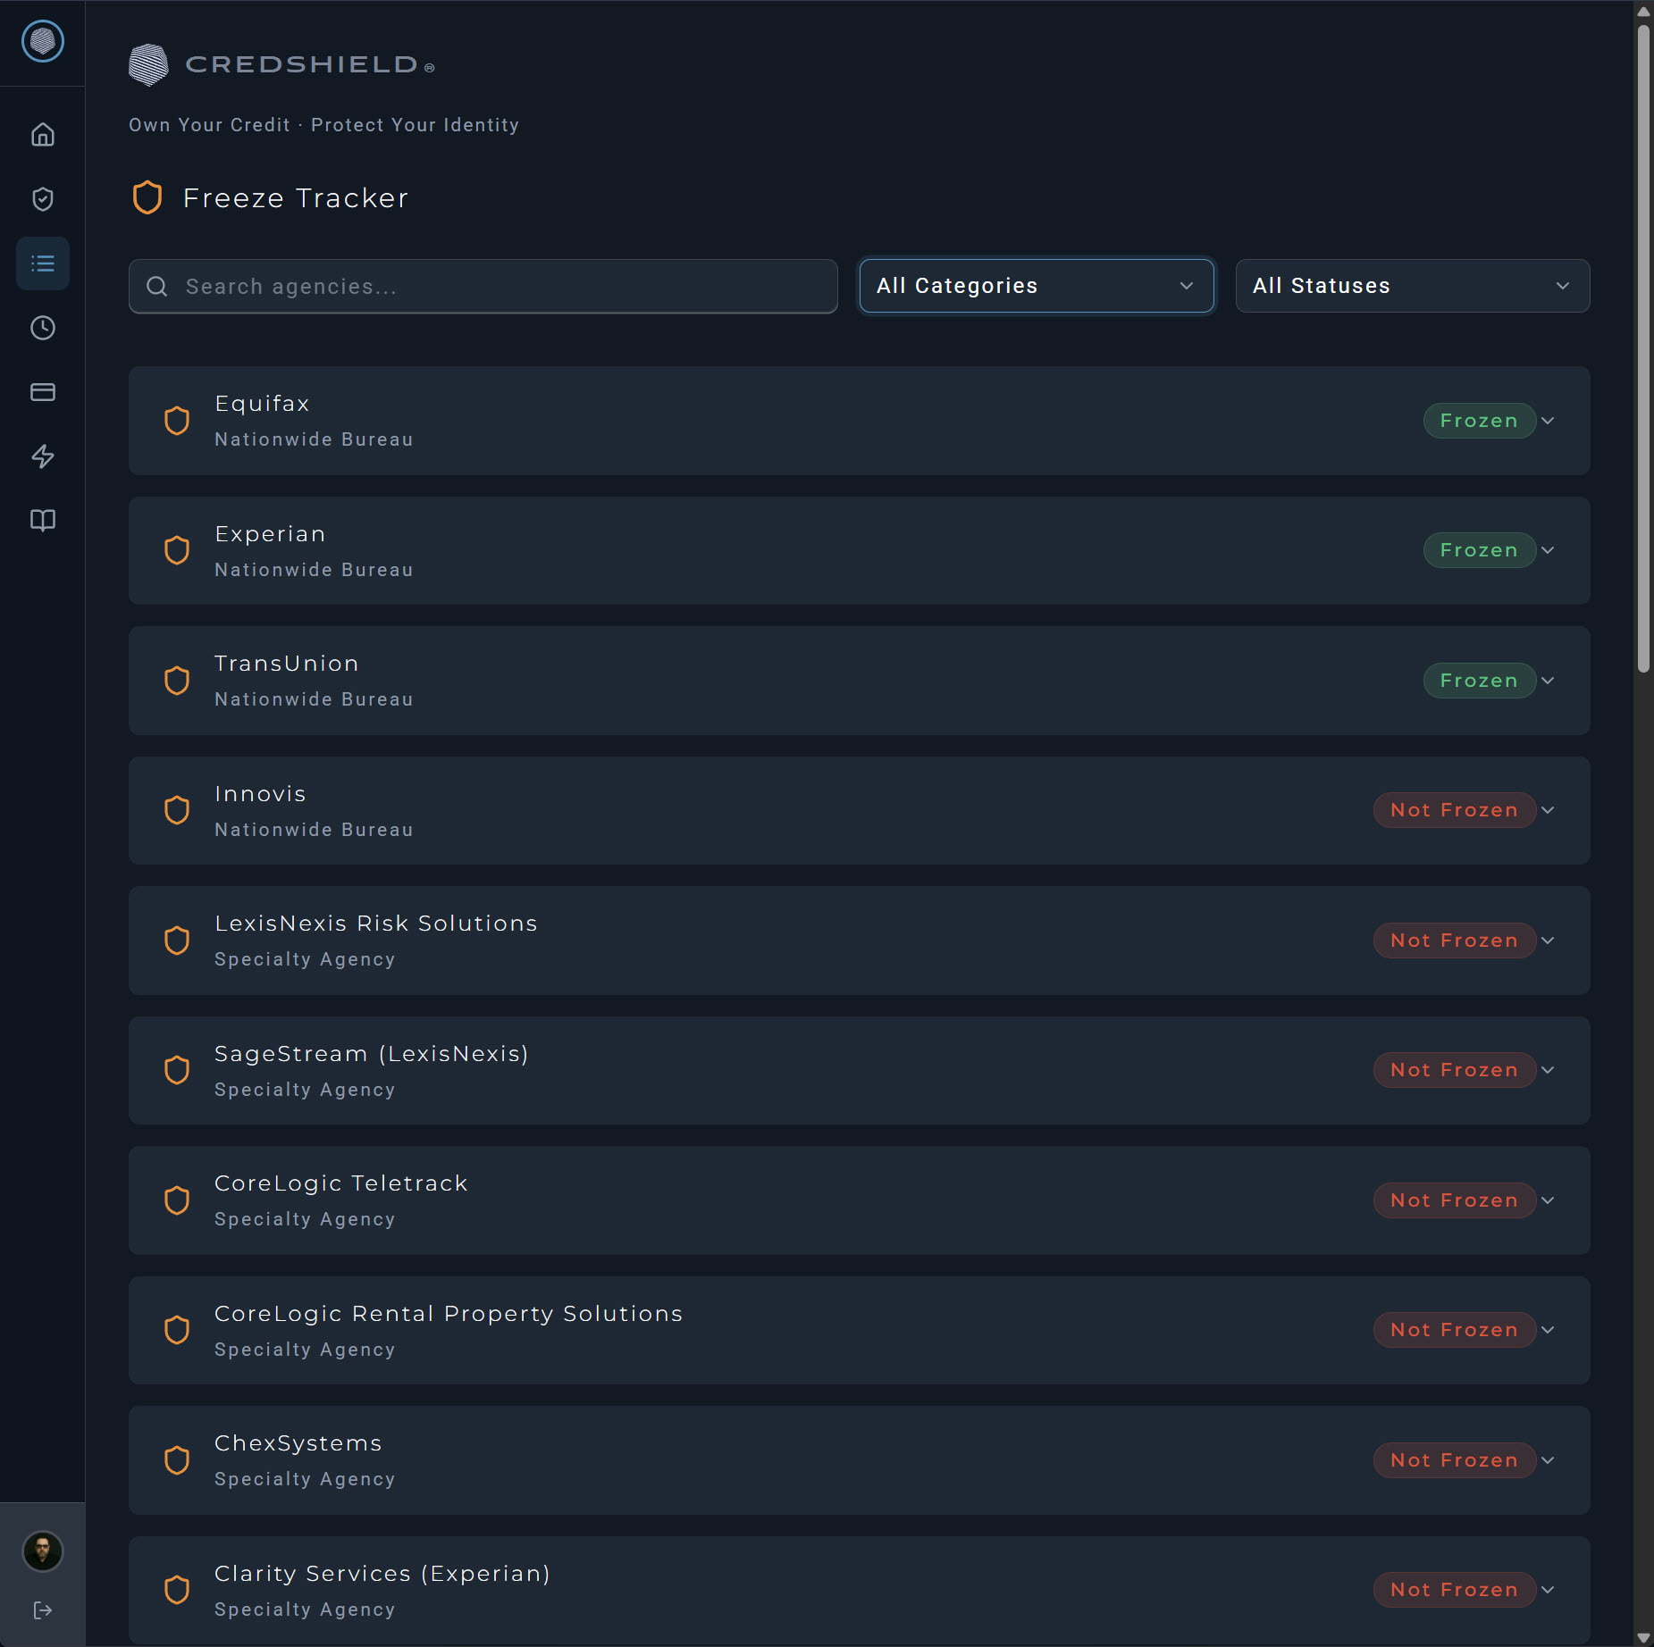Click the Equifax agency name

(x=262, y=404)
